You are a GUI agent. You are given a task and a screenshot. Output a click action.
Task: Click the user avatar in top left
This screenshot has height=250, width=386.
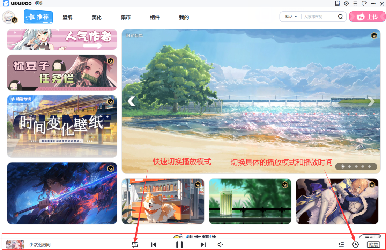tap(8, 17)
